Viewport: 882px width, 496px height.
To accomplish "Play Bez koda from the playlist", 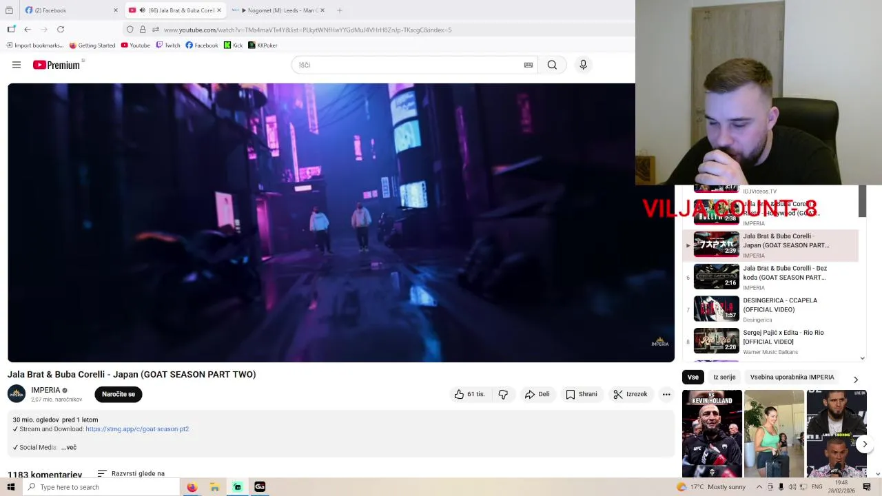I will coord(770,278).
